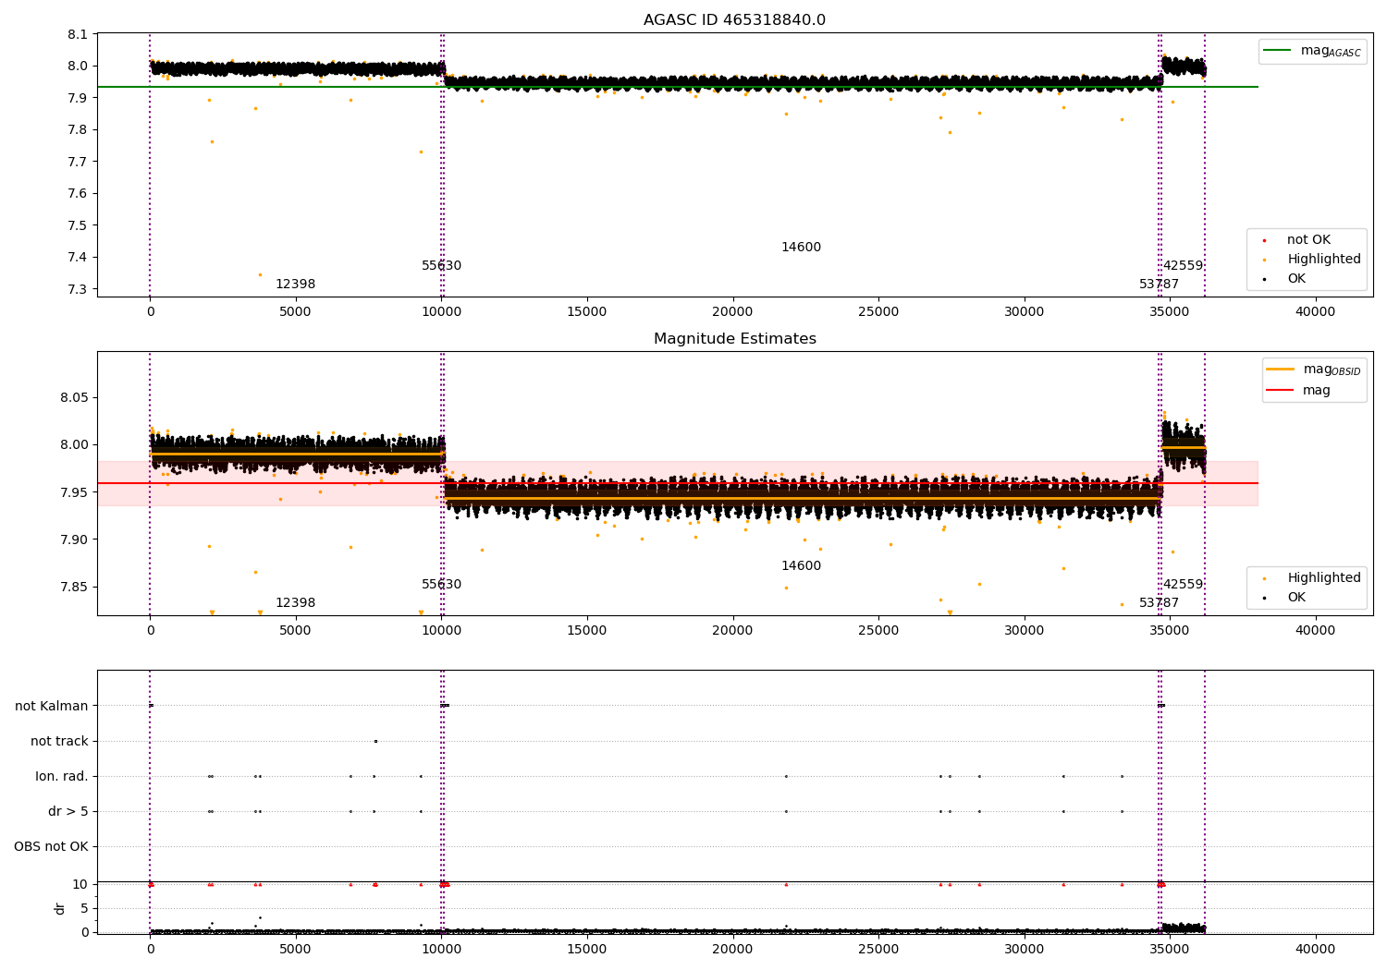Click obsid label 42559 in the top plot
The image size is (1387, 970).
(x=1183, y=266)
